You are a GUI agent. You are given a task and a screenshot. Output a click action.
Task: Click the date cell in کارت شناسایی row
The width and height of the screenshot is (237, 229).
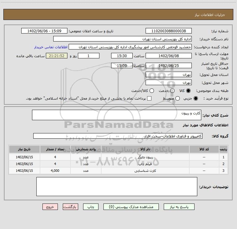click(x=24, y=171)
